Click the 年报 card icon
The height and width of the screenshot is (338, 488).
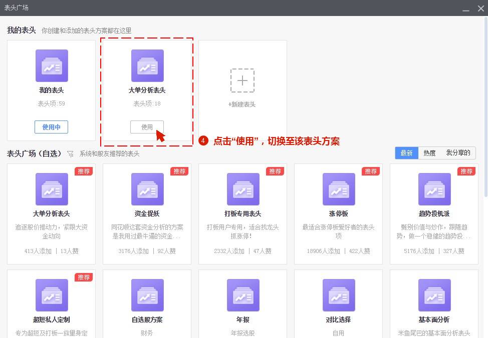(243, 295)
